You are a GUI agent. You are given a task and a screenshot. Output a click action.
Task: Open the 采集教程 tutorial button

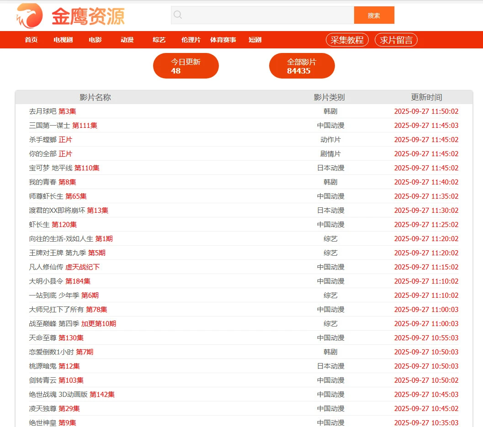pyautogui.click(x=347, y=40)
